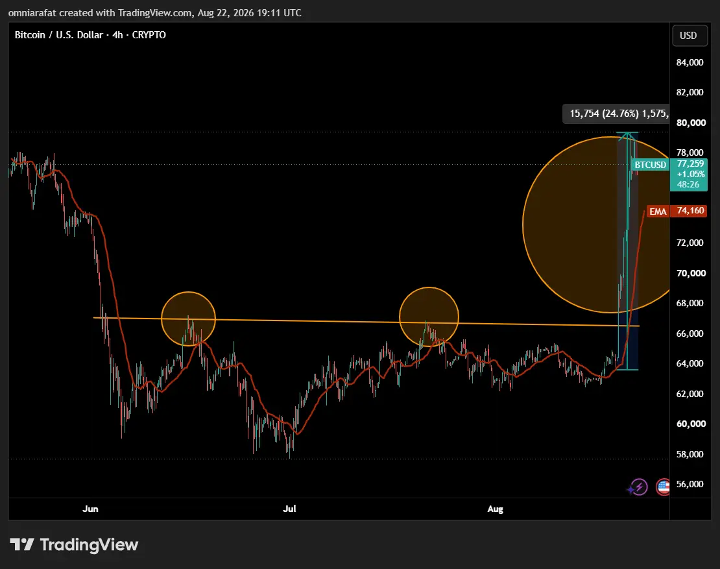720x569 pixels.
Task: Click the Jun label on time axis
Action: tap(90, 509)
